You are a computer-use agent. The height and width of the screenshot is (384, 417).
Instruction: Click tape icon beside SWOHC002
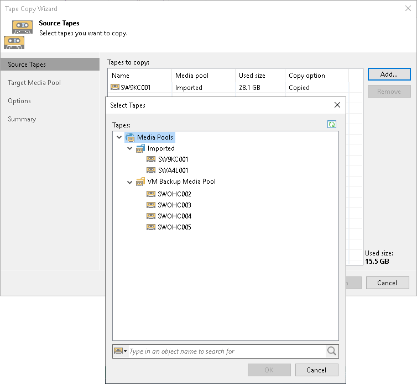[x=151, y=194]
